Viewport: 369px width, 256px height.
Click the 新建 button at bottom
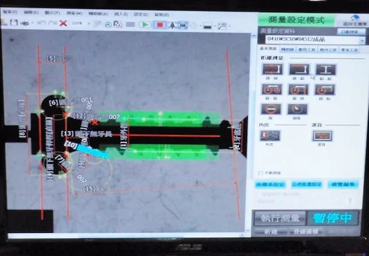(271, 232)
